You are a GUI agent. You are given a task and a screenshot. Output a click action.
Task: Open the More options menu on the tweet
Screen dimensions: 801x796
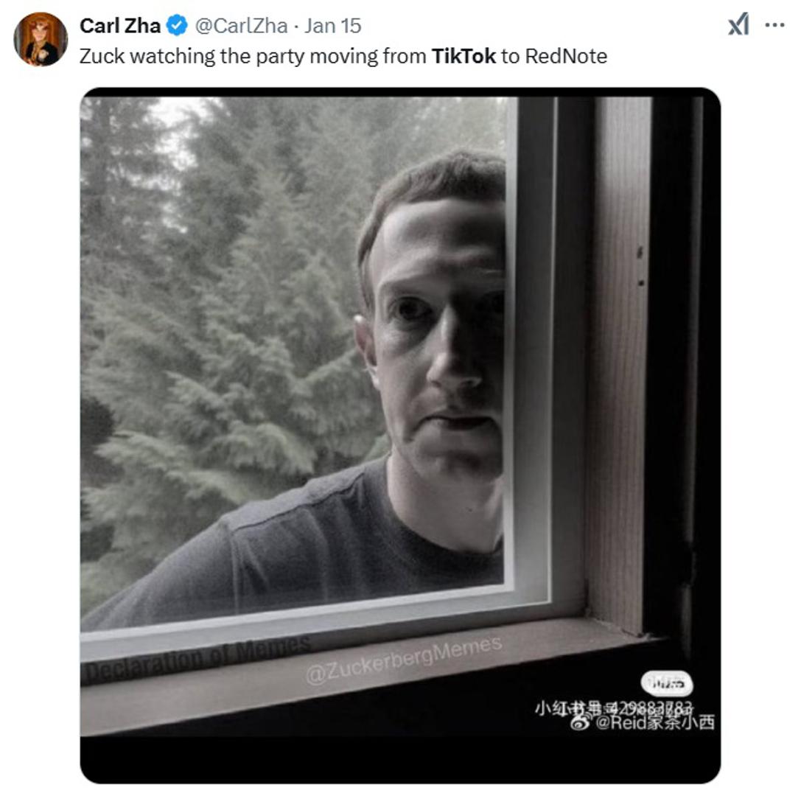773,23
